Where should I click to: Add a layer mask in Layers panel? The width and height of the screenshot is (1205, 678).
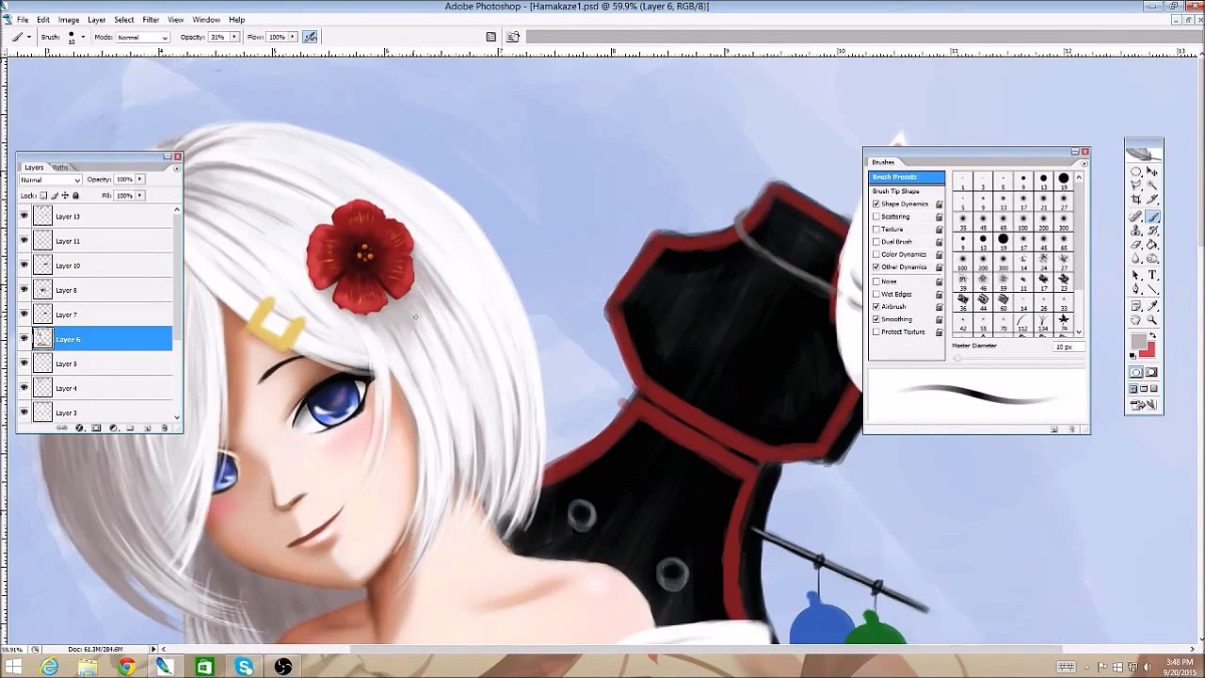(x=96, y=428)
